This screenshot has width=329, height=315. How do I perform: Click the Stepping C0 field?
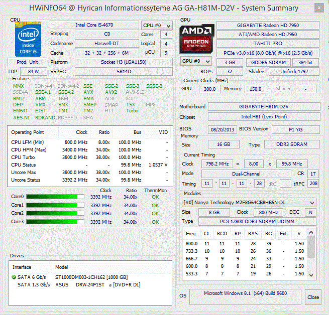pos(107,34)
